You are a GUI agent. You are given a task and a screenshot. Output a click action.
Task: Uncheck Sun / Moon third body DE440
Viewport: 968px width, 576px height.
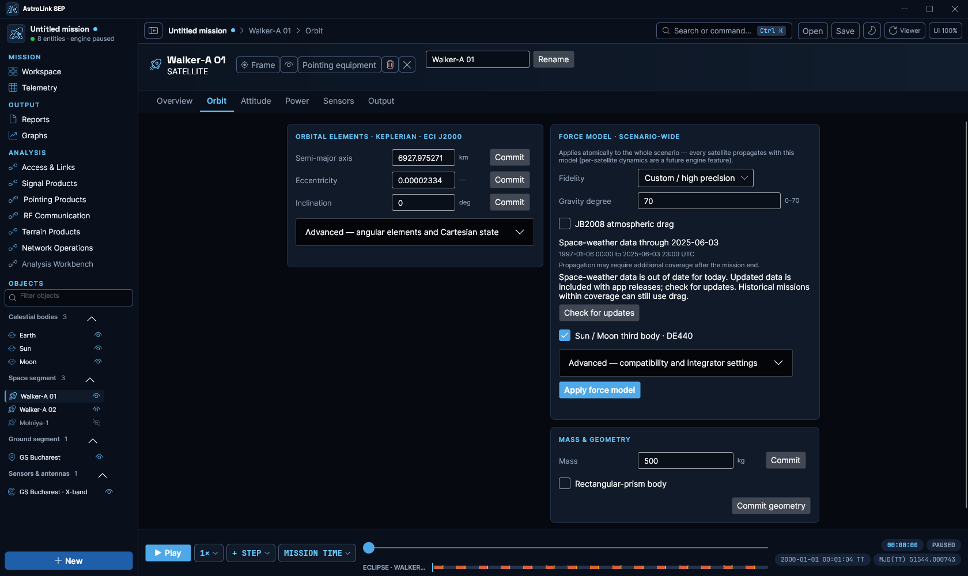565,335
